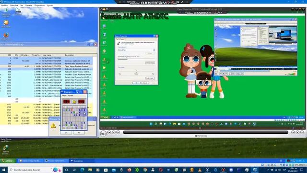Open the Ver menu in VirtualBox
This screenshot has width=307, height=173.
coord(22,5)
